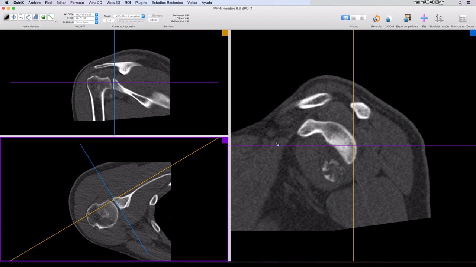Select the zoom magnifier tool
The width and height of the screenshot is (476, 267).
coord(21,17)
